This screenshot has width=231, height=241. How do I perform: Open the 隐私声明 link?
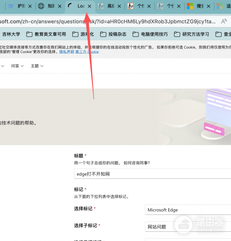(x=67, y=52)
